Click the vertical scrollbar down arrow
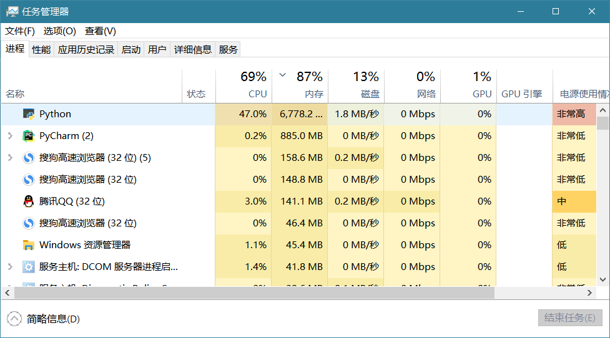 click(603, 280)
